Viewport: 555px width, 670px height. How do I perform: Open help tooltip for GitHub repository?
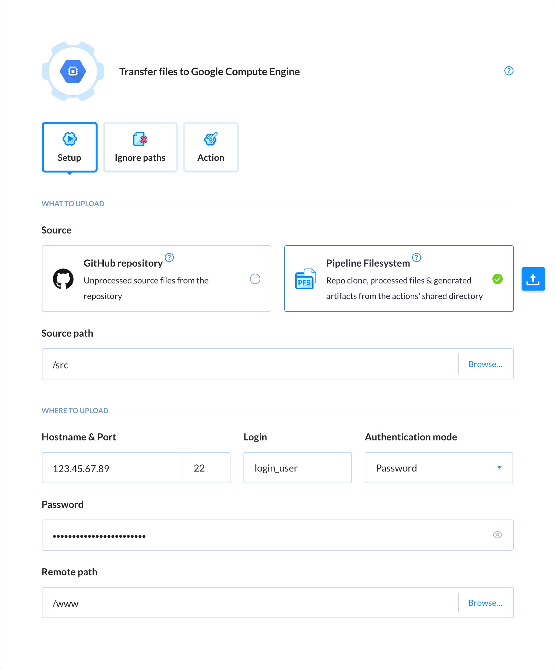pos(169,257)
